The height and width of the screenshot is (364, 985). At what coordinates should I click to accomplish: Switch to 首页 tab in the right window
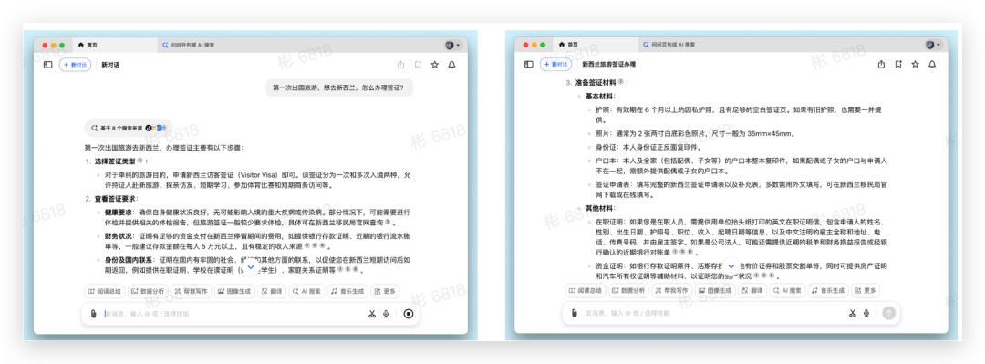[x=596, y=45]
